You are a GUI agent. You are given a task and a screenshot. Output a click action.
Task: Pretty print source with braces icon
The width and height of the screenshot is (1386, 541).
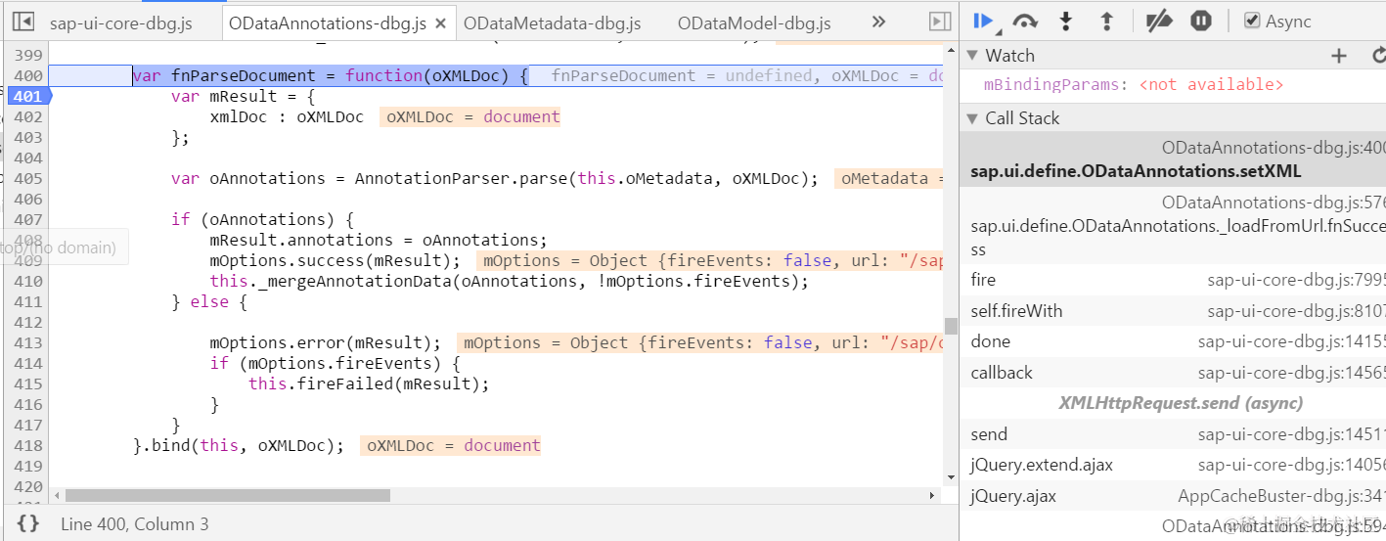pyautogui.click(x=28, y=523)
